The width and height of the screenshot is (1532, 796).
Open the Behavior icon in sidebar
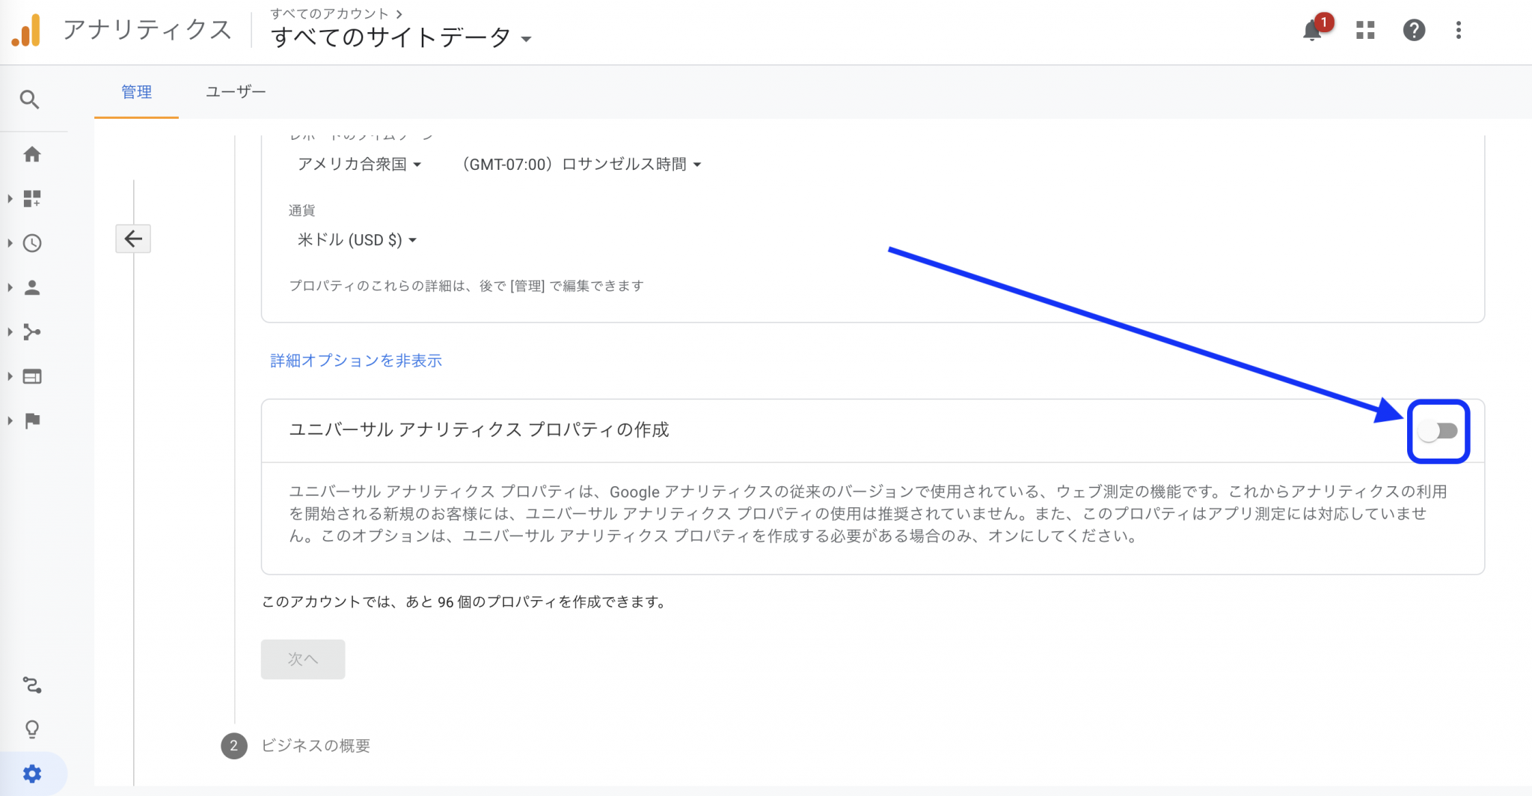coord(31,376)
